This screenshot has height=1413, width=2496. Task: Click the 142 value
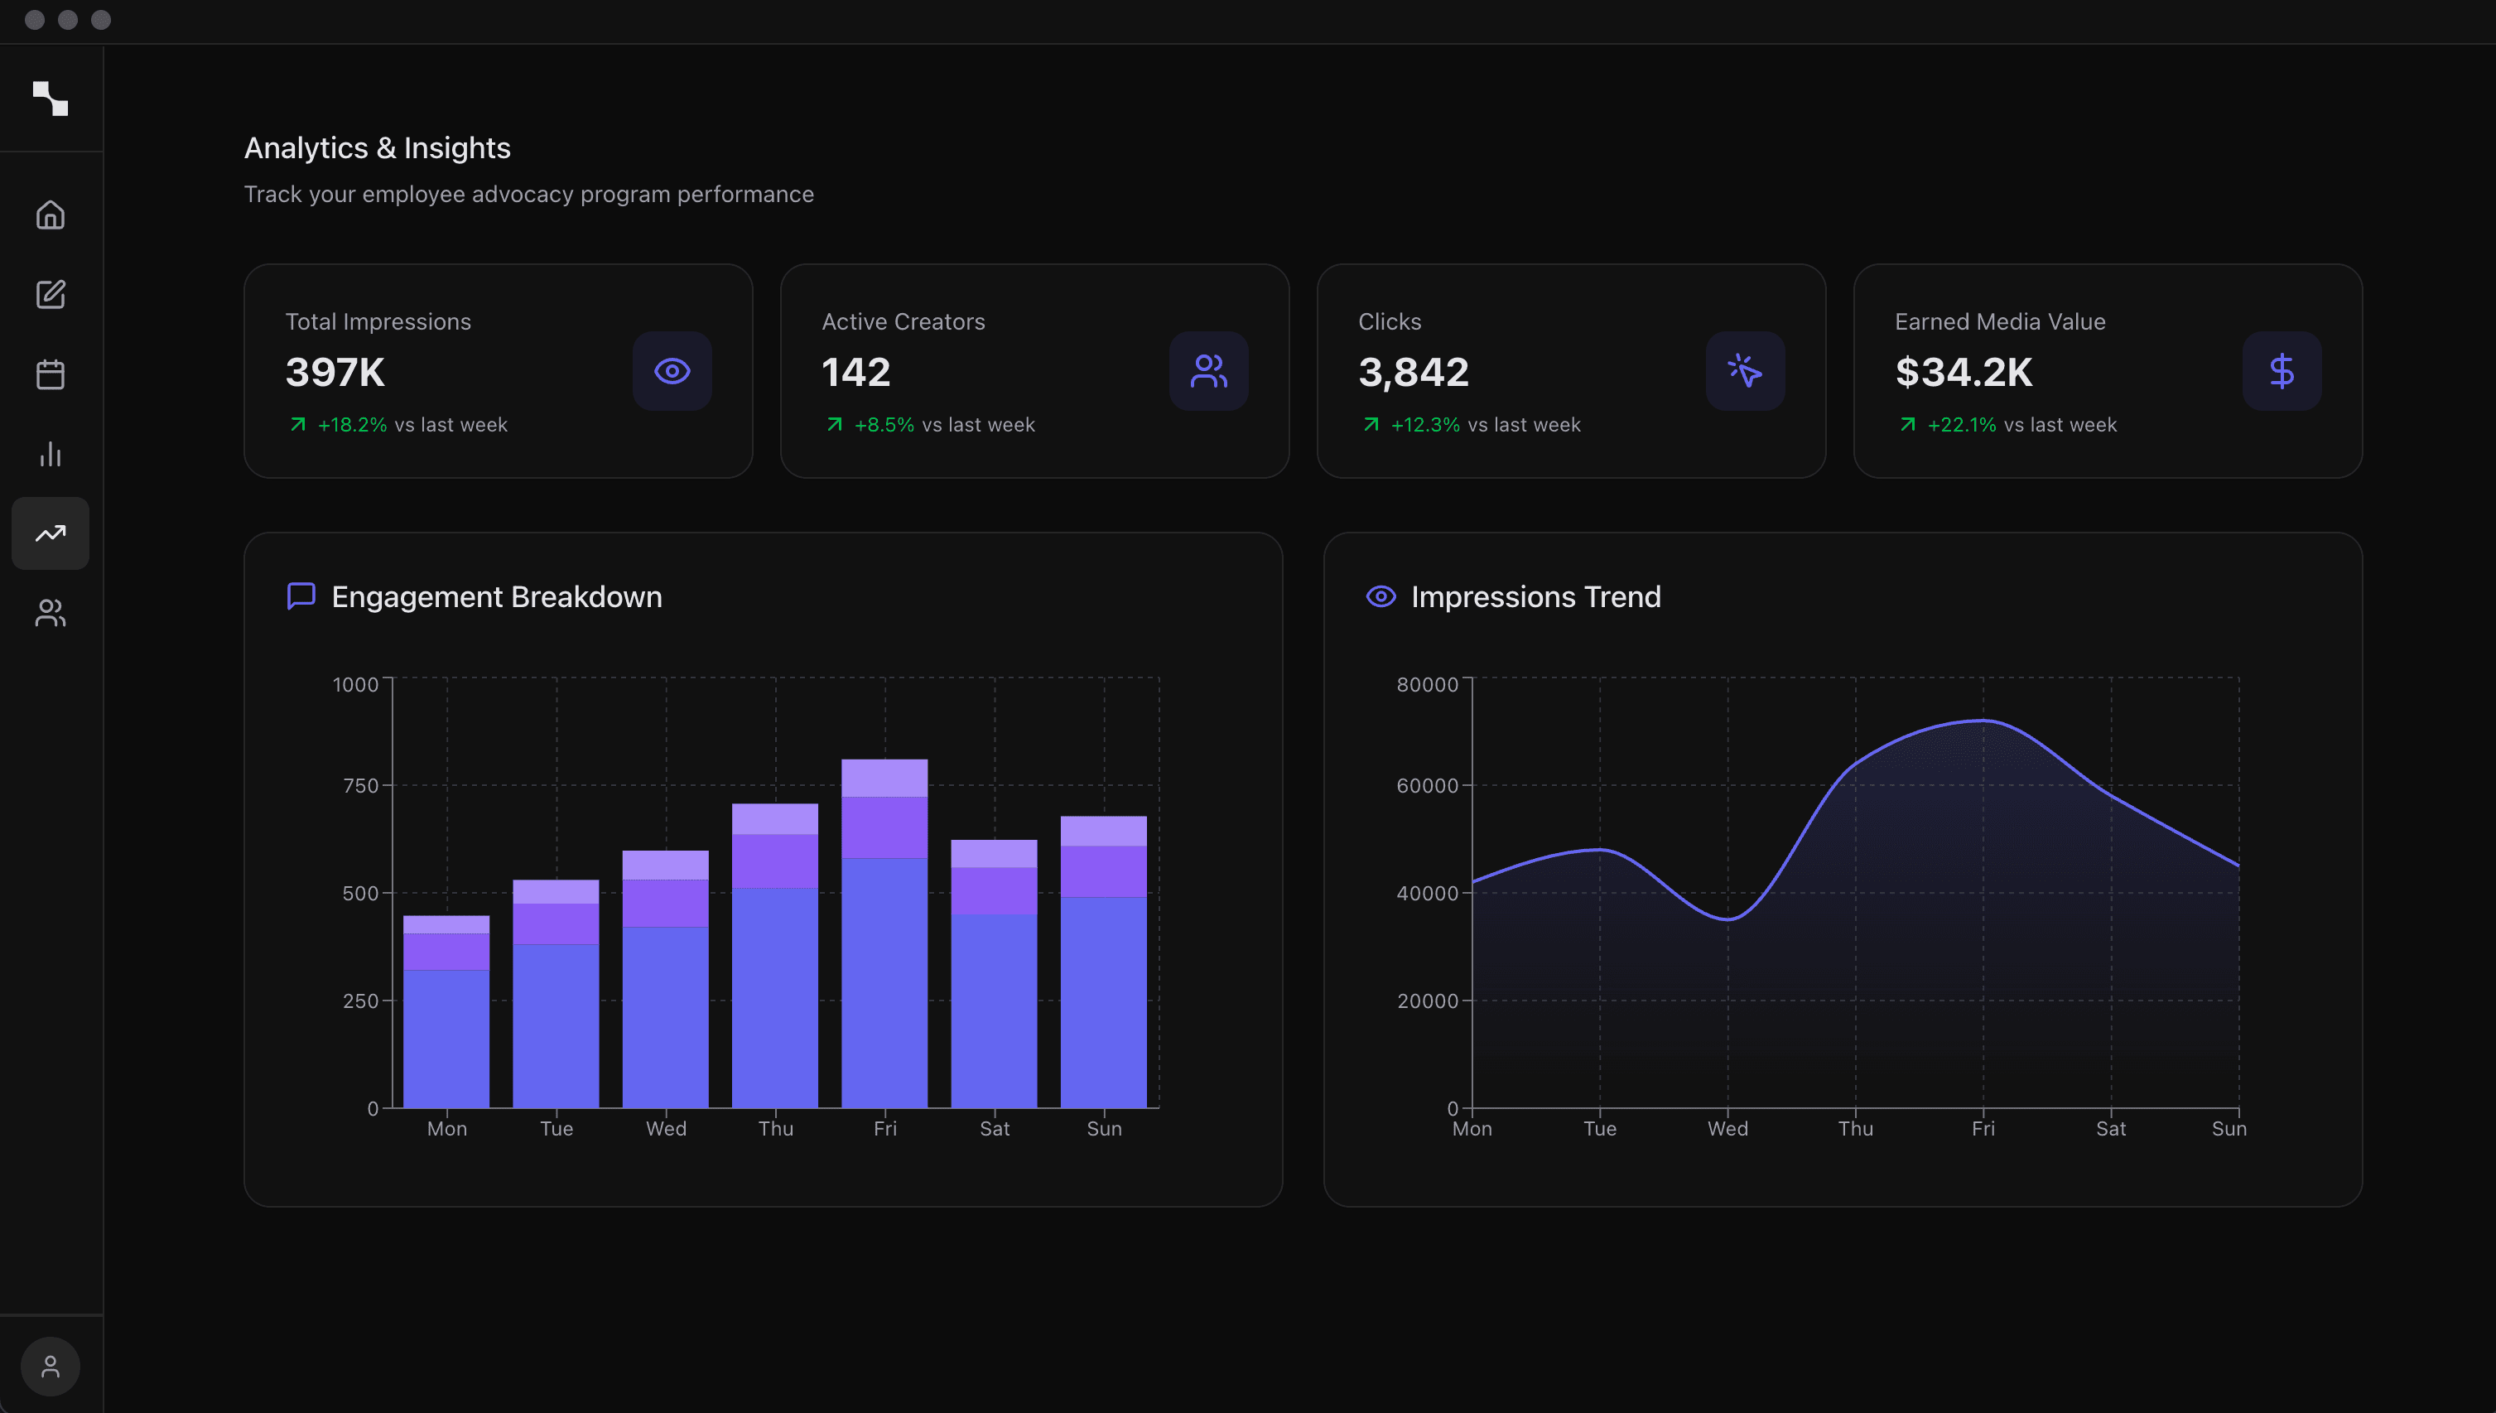click(x=855, y=372)
